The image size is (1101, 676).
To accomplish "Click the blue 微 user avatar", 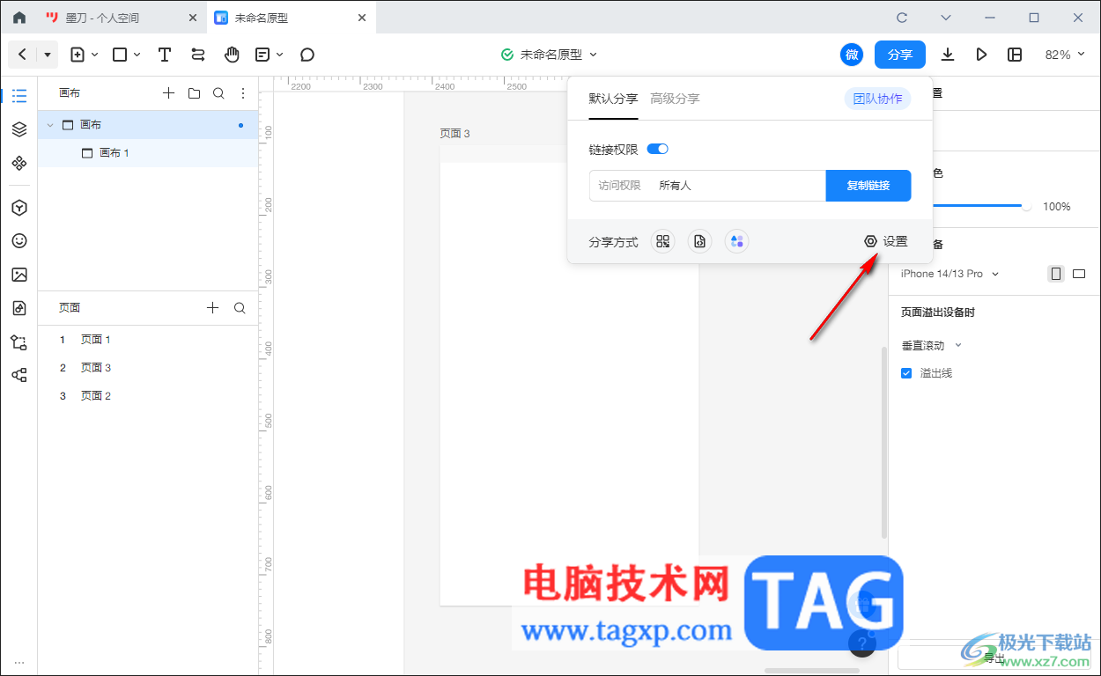I will (x=852, y=55).
